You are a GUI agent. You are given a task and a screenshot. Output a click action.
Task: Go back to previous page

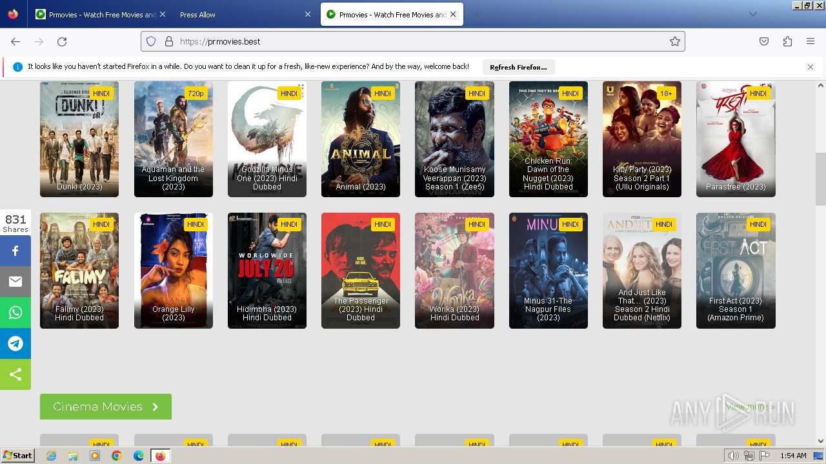[15, 41]
